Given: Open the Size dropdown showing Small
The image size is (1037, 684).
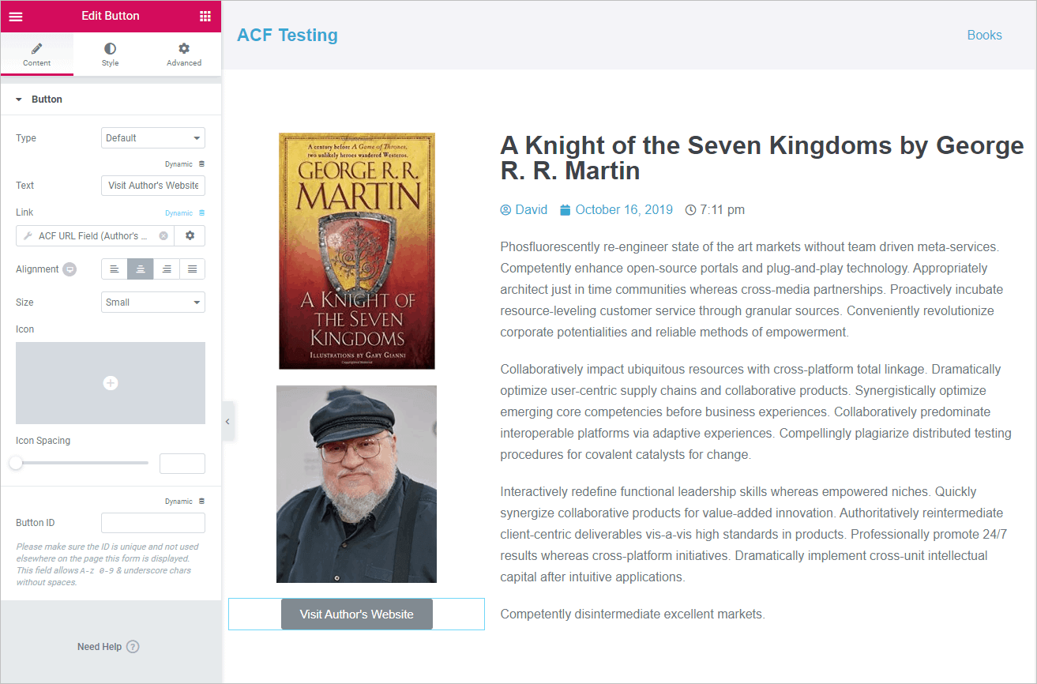Looking at the screenshot, I should point(153,303).
